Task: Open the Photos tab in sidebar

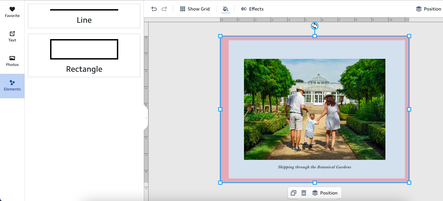Action: (12, 61)
